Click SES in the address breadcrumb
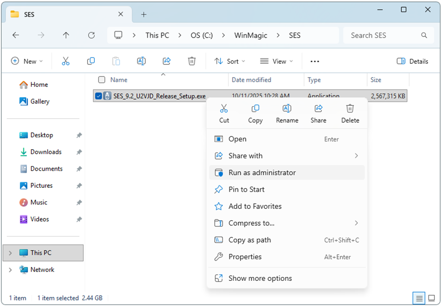Image resolution: width=441 pixels, height=306 pixels. pyautogui.click(x=295, y=35)
